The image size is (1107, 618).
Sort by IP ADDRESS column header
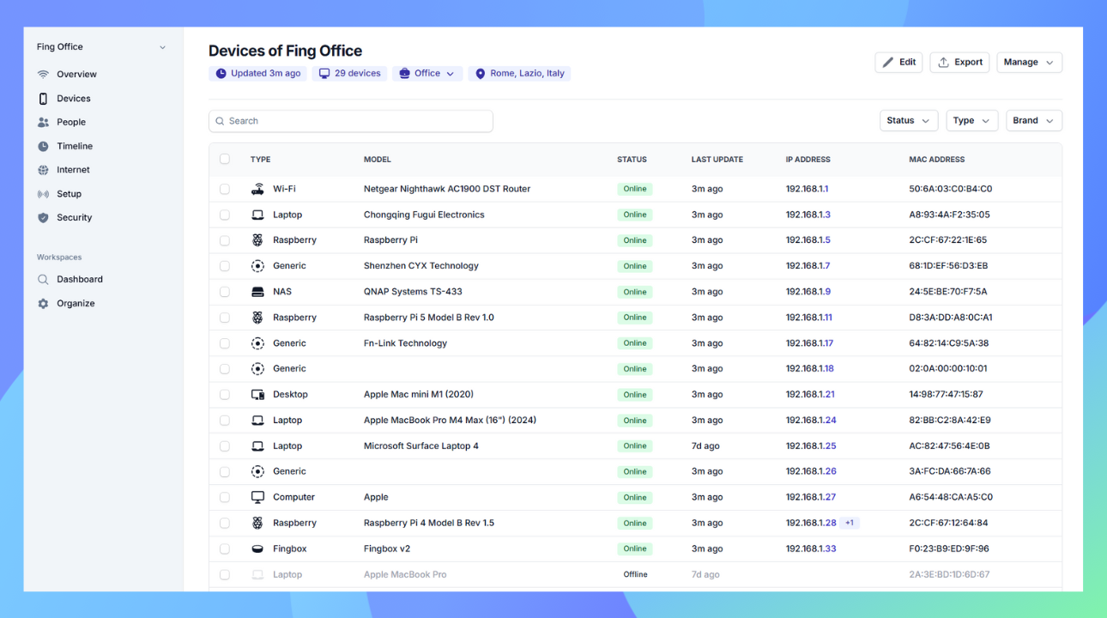coord(808,160)
